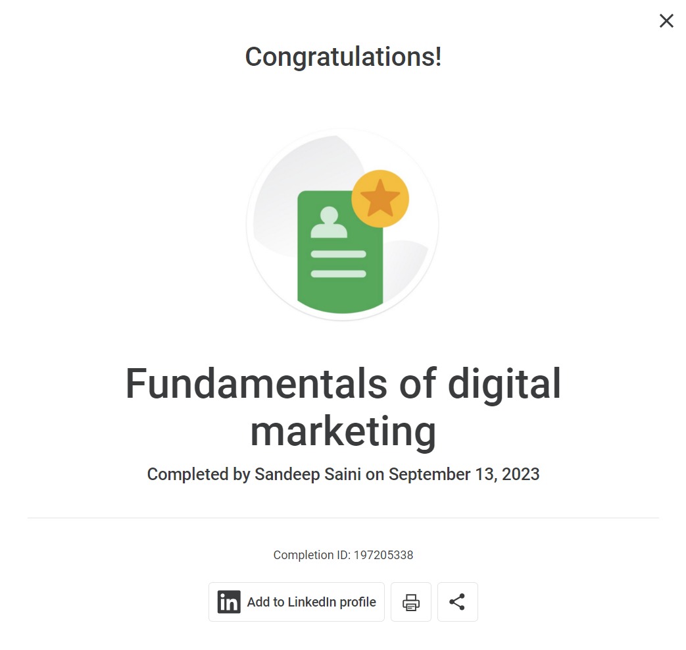Click the printer icon button
686x650 pixels.
coord(411,602)
